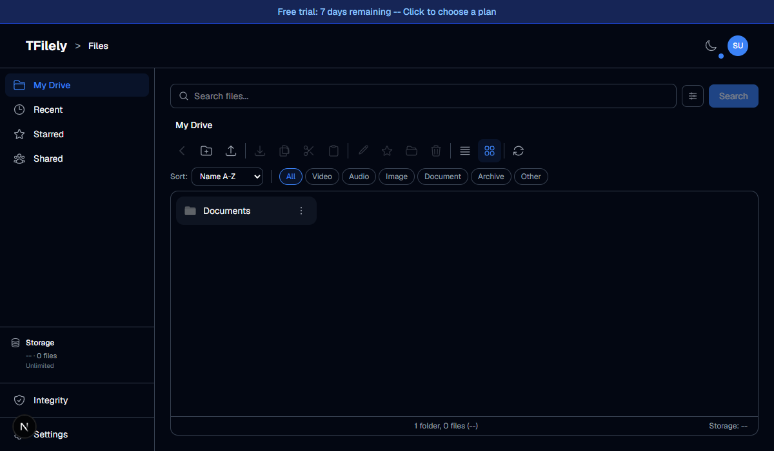The height and width of the screenshot is (451, 774).
Task: Cut items using the scissors icon
Action: click(x=309, y=151)
